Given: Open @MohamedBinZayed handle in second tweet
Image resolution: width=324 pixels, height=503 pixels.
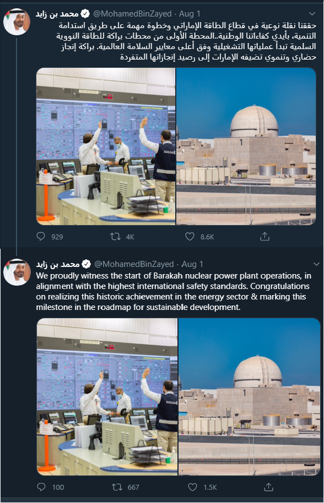Looking at the screenshot, I should pos(134,264).
